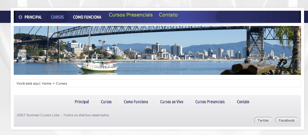
Task: Click the 'Você está aqui:' breadcrumb label
Action: 29,83
